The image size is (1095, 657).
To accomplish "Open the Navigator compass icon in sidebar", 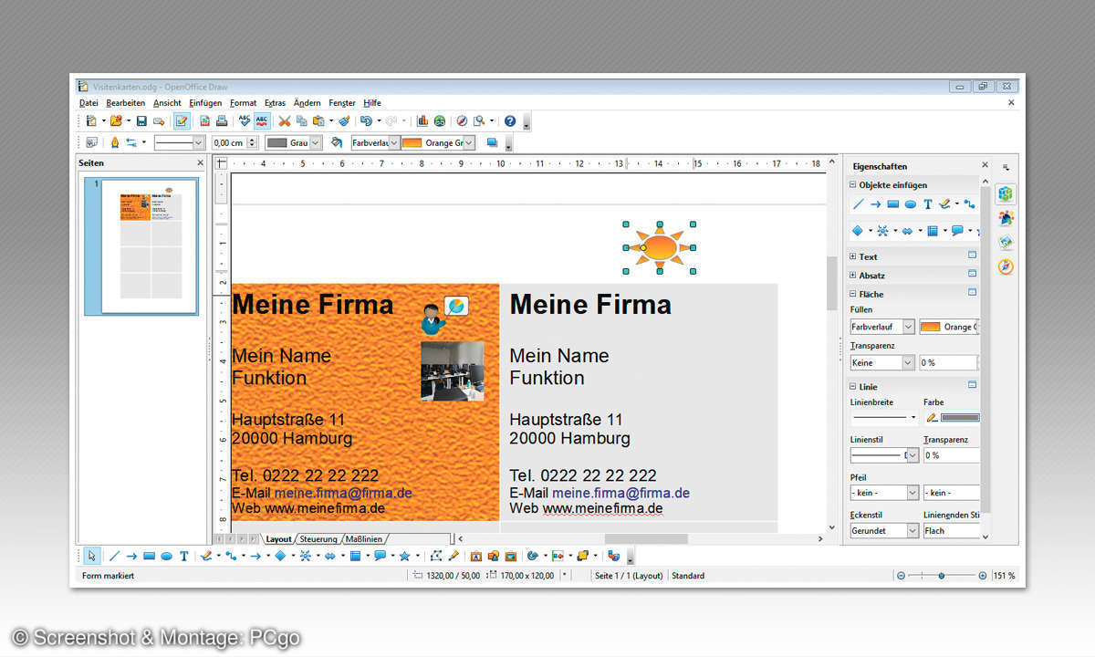I will 1006,267.
